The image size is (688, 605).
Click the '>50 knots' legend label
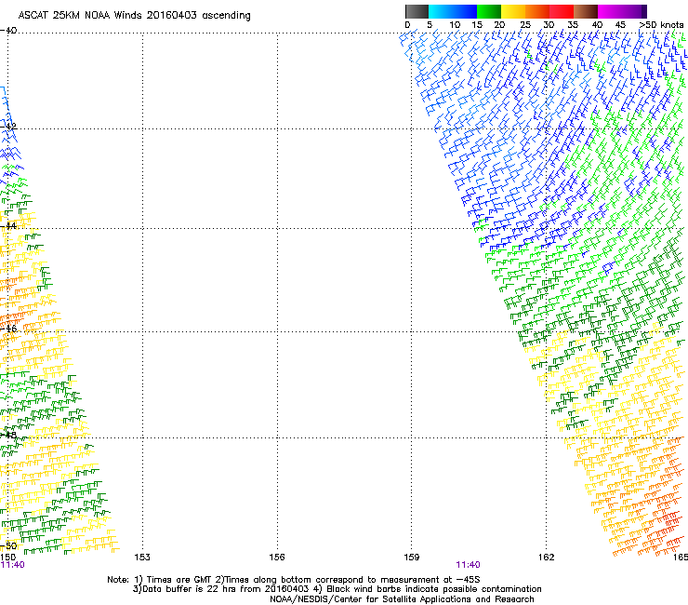click(661, 25)
